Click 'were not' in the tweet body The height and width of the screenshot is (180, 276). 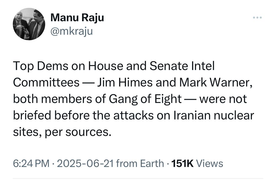click(223, 99)
